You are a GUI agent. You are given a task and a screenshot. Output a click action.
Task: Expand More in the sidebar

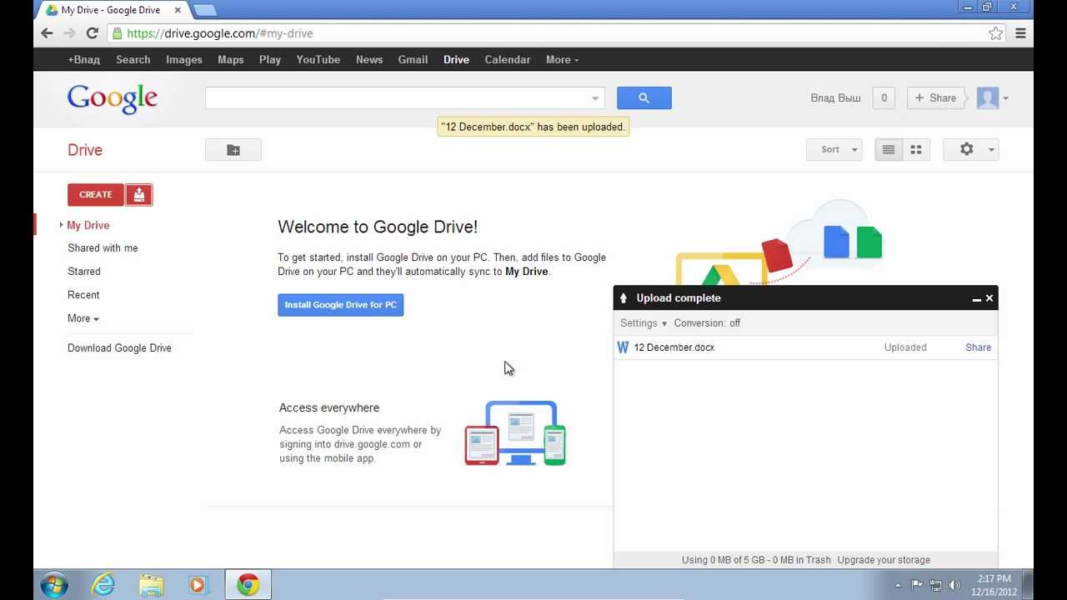click(x=83, y=318)
